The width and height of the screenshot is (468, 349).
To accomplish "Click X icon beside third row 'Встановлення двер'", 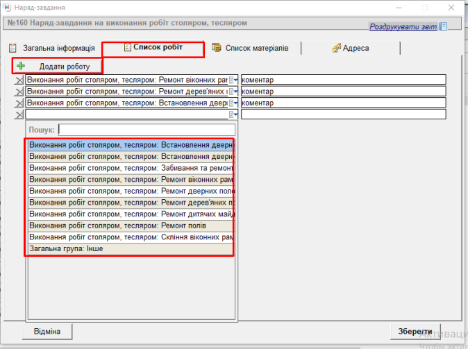I will click(19, 103).
